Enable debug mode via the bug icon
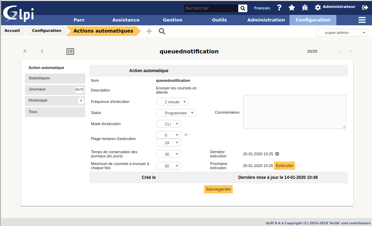 pyautogui.click(x=304, y=7)
